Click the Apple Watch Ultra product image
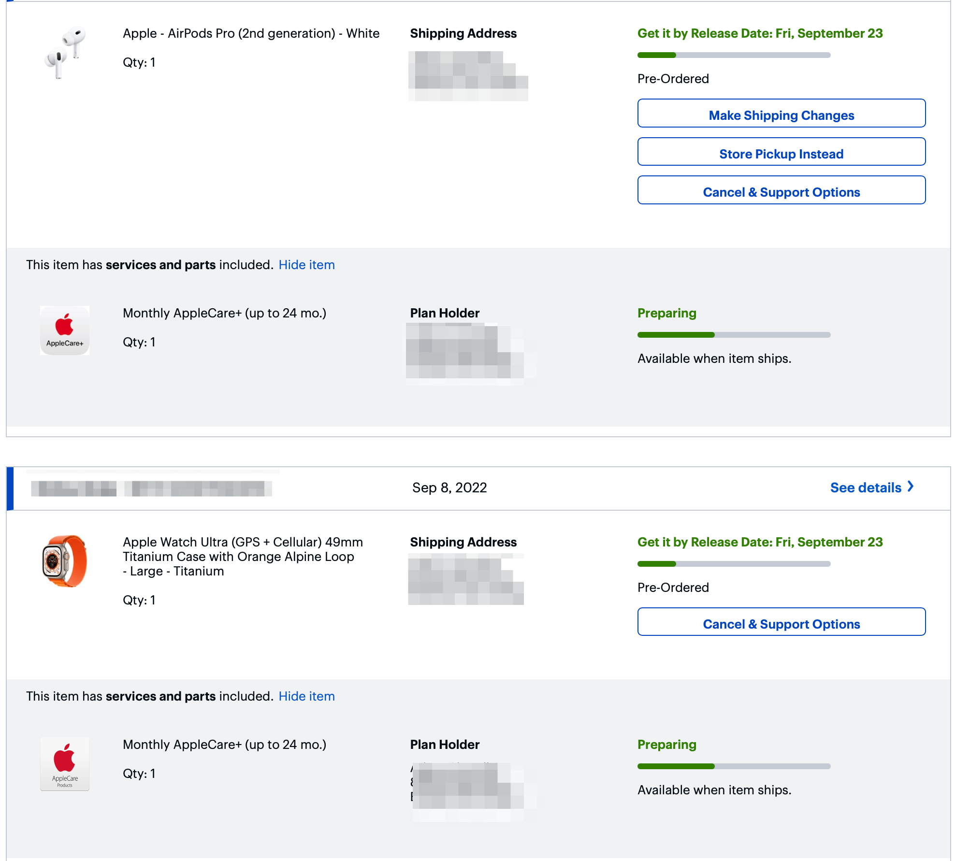 tap(65, 561)
